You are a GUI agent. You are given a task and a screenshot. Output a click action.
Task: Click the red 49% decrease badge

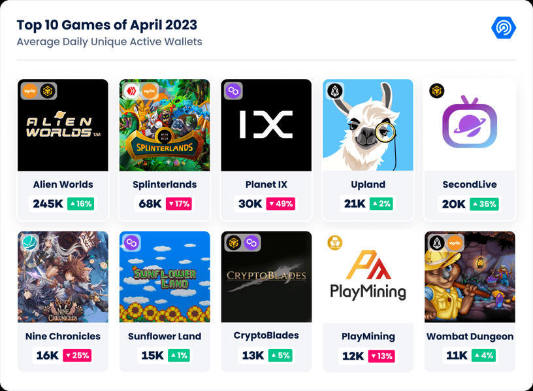coord(281,204)
